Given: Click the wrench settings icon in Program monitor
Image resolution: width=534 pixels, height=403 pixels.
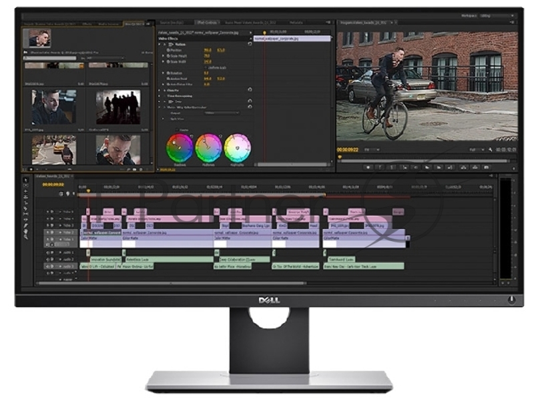Looking at the screenshot, I should click(489, 150).
